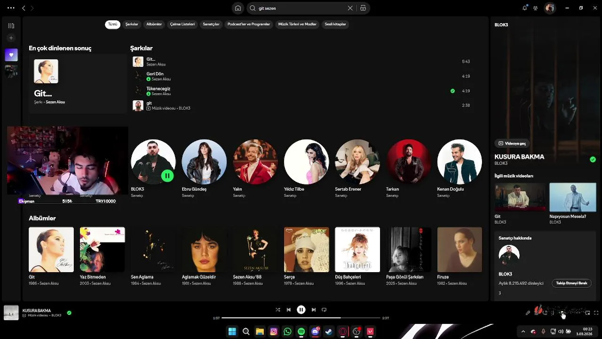Select the song row Geri Dön
The height and width of the screenshot is (339, 602).
(301, 76)
